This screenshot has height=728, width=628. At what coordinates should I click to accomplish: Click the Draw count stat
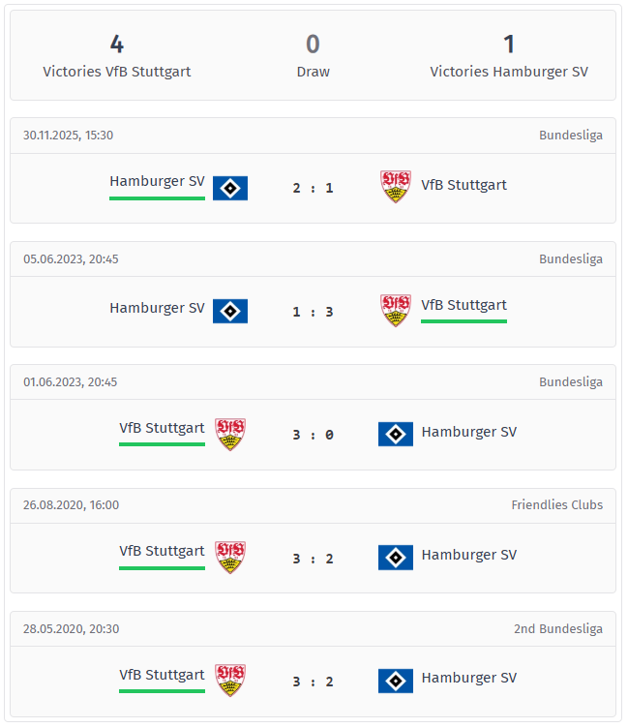coord(313,56)
